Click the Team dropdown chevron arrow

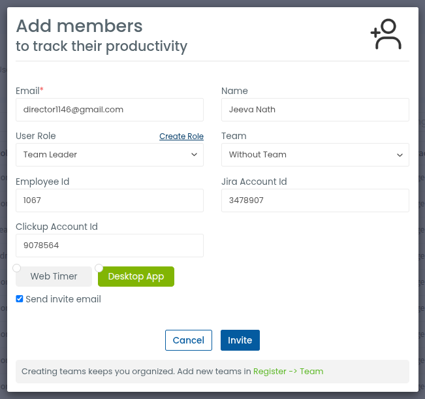pyautogui.click(x=400, y=155)
